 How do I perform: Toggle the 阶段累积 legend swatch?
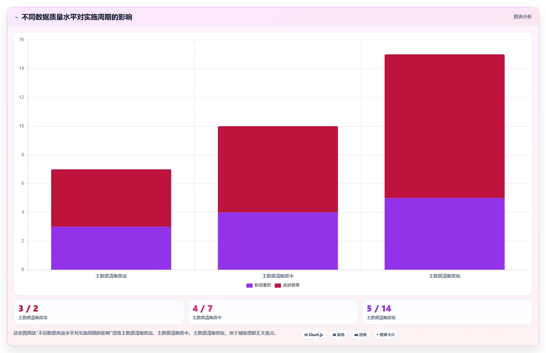point(249,285)
